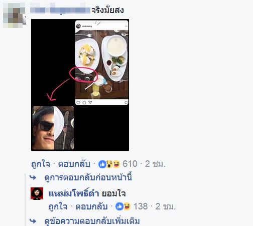This screenshot has width=253, height=226.
Task: Open the แหม่มโพธิ์ดำ profile name link
Action: [73, 193]
